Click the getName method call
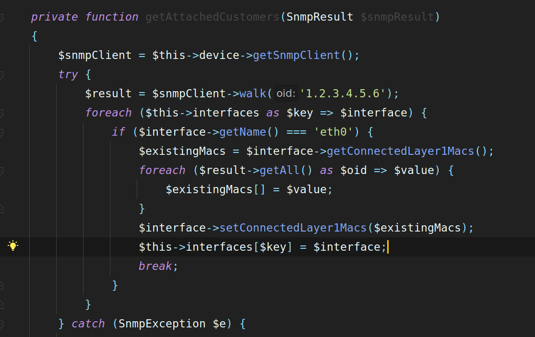Screen dimensions: 535x337 click(x=243, y=132)
